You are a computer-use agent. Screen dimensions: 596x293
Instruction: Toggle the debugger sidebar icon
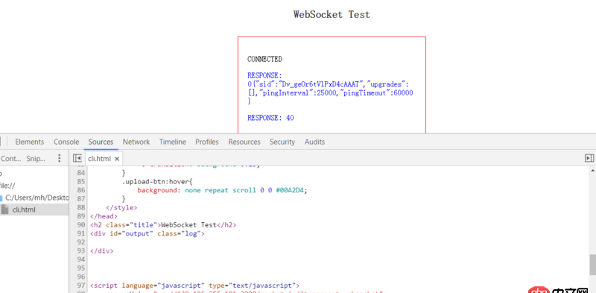589,158
